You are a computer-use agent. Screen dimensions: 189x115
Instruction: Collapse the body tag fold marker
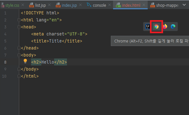coord(19,55)
